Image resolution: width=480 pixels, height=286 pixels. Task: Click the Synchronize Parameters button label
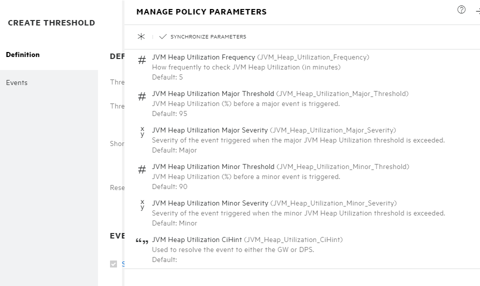[x=208, y=37]
